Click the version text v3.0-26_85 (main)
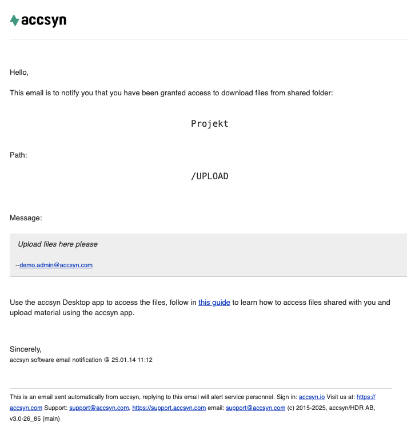The width and height of the screenshot is (407, 435). pyautogui.click(x=35, y=418)
